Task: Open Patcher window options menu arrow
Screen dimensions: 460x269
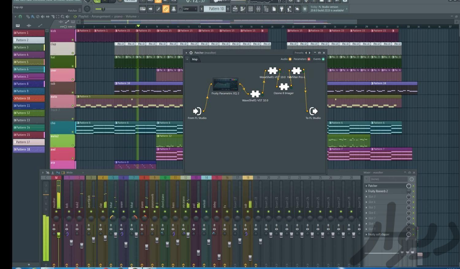Action: pos(186,53)
